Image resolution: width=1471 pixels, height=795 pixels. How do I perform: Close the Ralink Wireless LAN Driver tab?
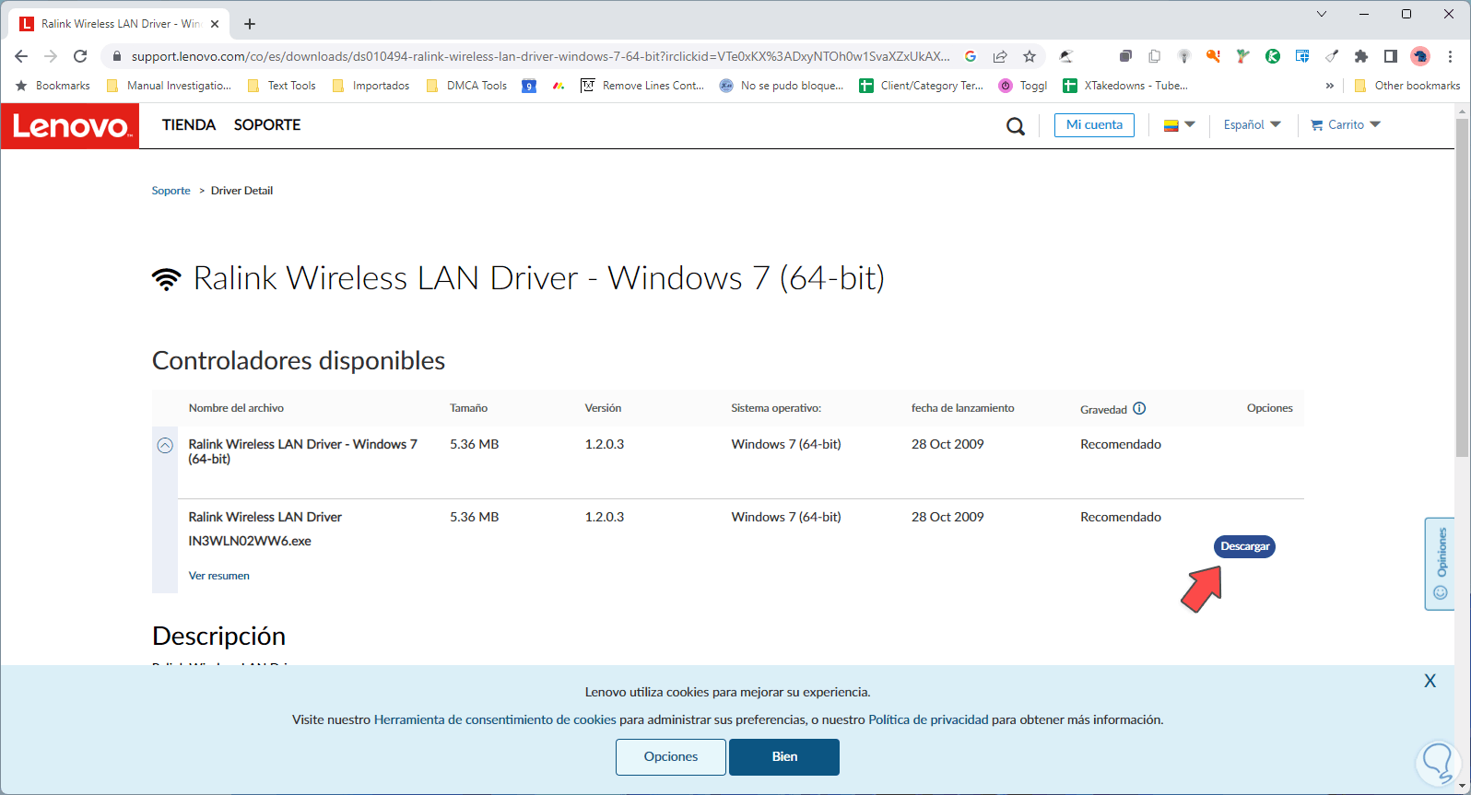pyautogui.click(x=215, y=24)
